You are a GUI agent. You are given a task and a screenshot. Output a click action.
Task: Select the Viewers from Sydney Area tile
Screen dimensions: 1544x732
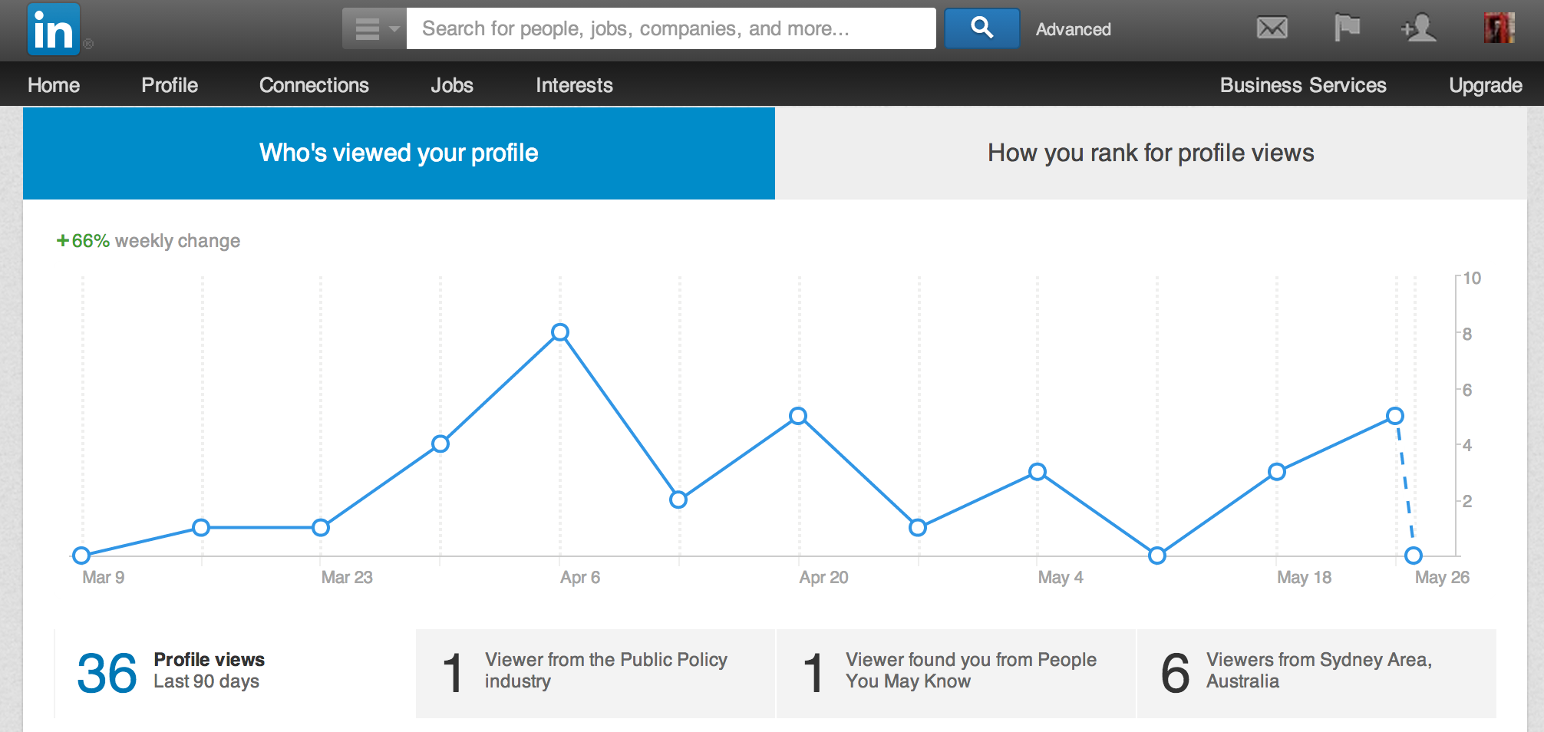coord(1316,673)
